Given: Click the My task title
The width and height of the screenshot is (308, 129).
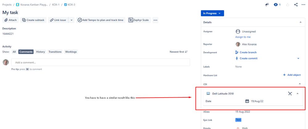Looking at the screenshot, I should [x=10, y=12].
